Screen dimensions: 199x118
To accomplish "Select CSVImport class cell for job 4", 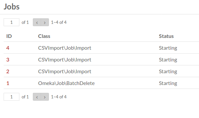I will 65,48.
